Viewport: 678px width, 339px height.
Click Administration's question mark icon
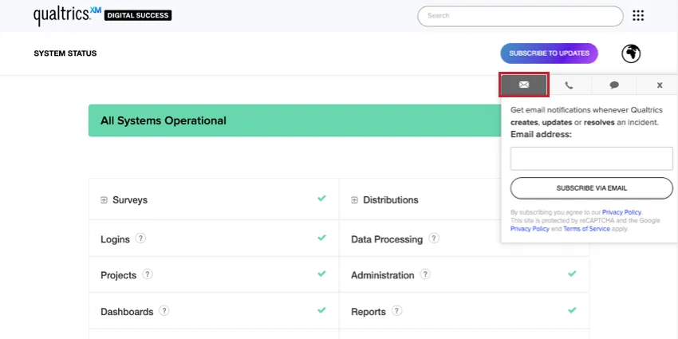[425, 274]
